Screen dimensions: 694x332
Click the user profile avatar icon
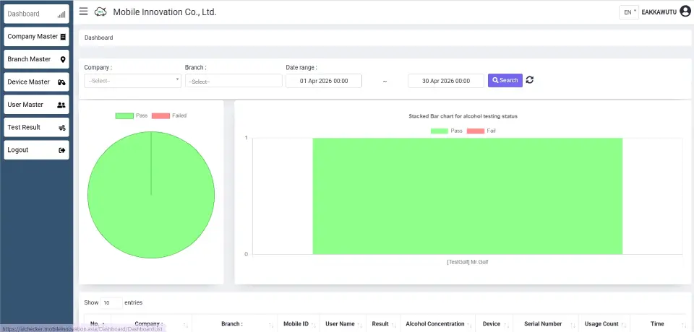click(x=685, y=12)
